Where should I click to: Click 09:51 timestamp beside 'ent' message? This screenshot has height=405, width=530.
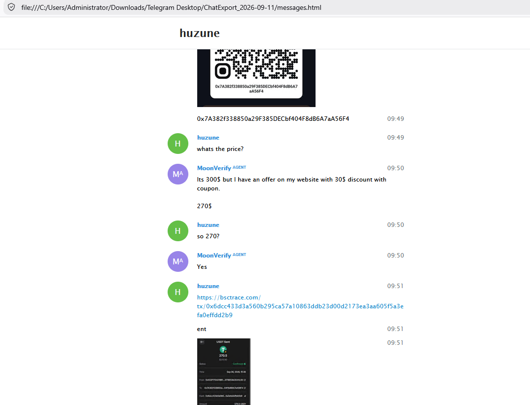point(395,329)
